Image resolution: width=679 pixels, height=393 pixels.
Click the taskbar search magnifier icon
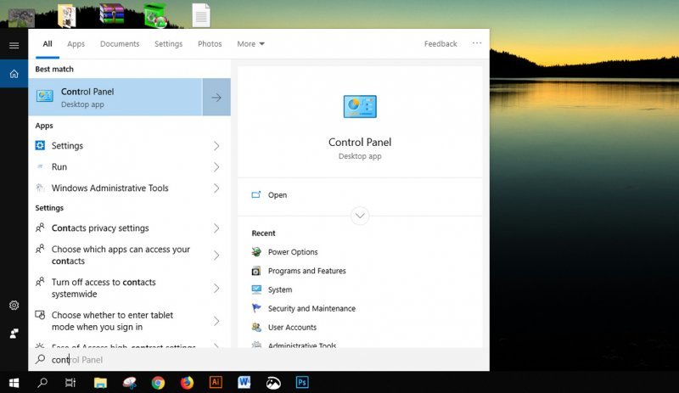[42, 383]
